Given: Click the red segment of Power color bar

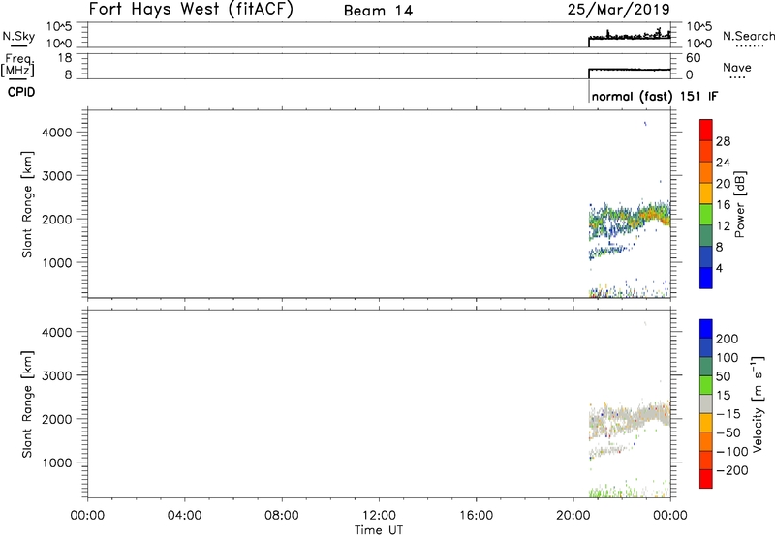Looking at the screenshot, I should click(706, 130).
